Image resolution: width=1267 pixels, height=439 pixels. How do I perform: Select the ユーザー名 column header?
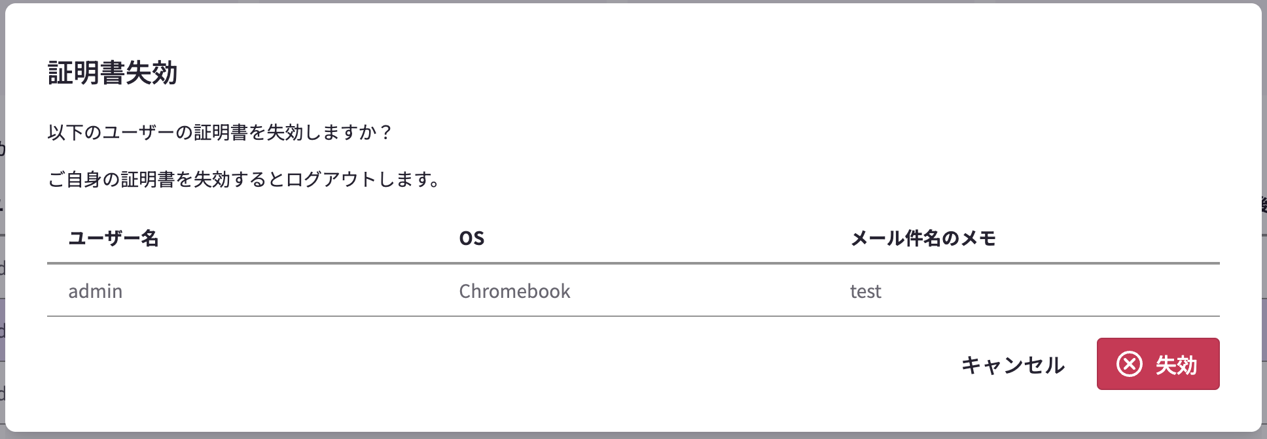point(113,238)
